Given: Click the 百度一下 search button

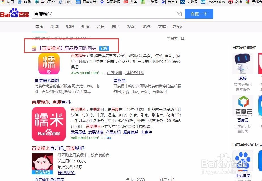Looking at the screenshot, I should pos(199,14).
